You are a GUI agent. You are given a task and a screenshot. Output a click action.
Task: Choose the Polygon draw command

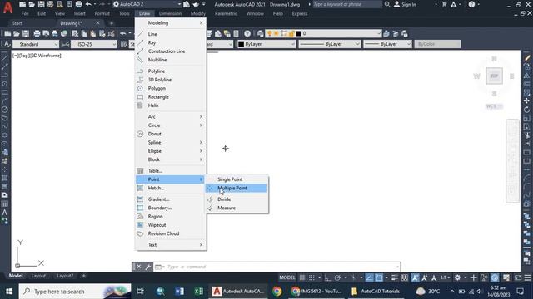click(171, 88)
